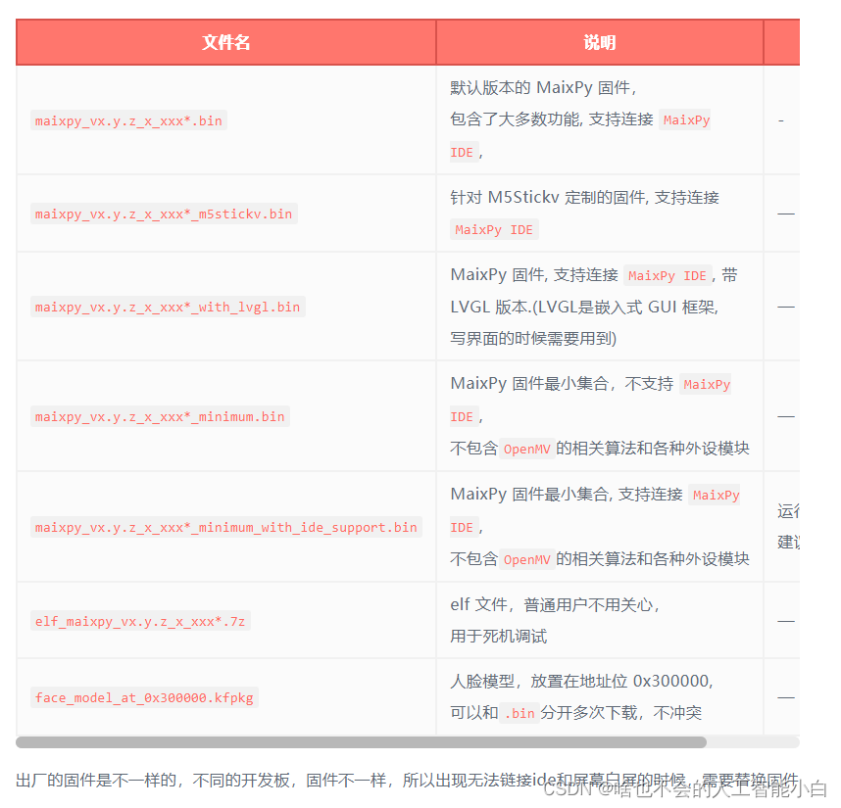Click the 出厂的固件是不一样的 paragraph
The image size is (841, 808).
pyautogui.click(x=407, y=781)
